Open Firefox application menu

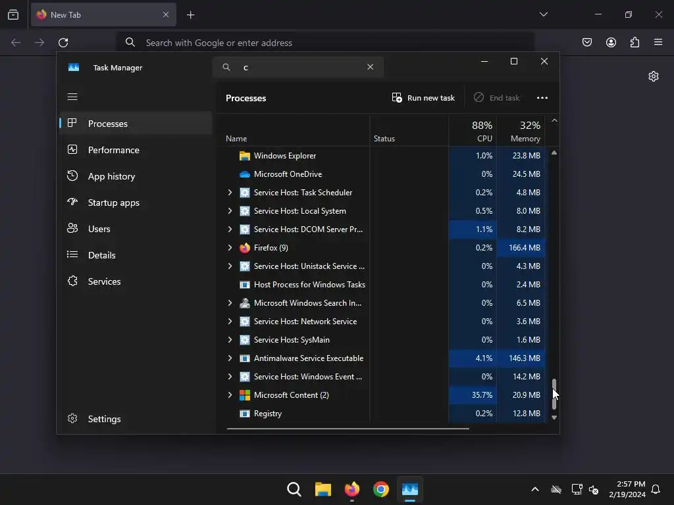658,42
